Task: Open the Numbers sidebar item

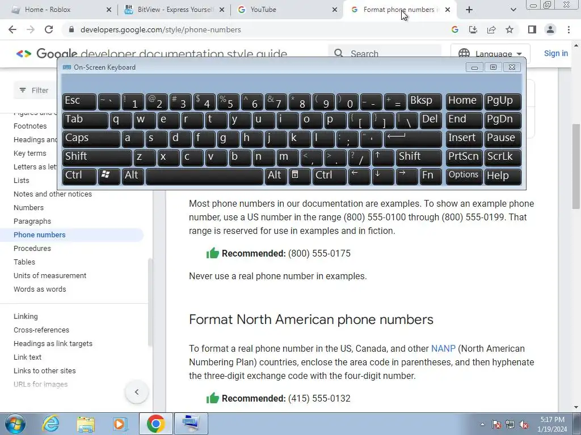Action: click(x=28, y=207)
